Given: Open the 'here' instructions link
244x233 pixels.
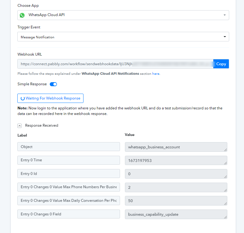Looking at the screenshot, I should click(x=156, y=74).
